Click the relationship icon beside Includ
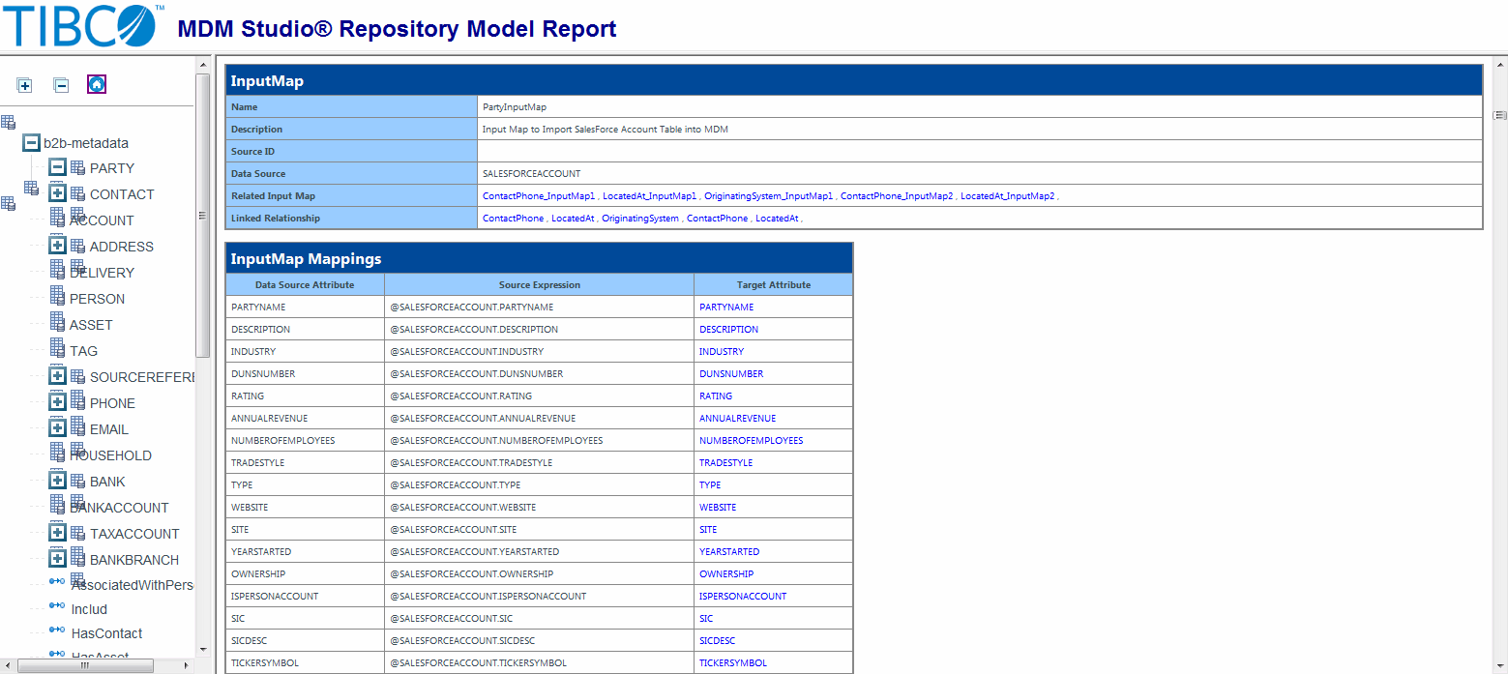The image size is (1508, 674). [x=57, y=606]
